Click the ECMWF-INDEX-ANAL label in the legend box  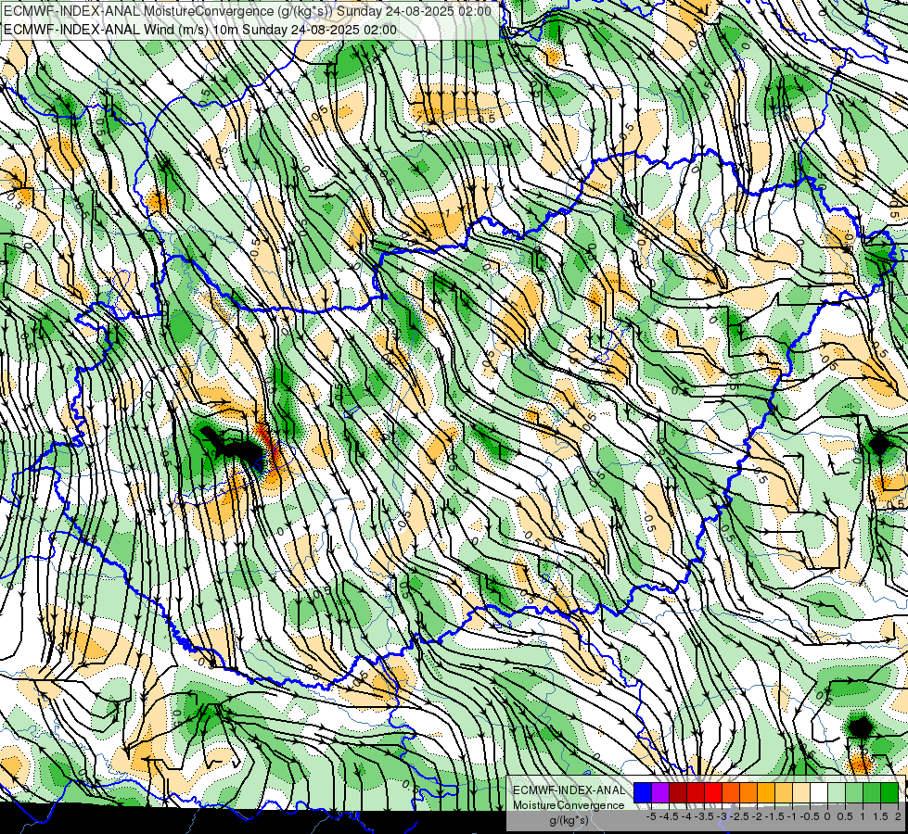pos(569,790)
